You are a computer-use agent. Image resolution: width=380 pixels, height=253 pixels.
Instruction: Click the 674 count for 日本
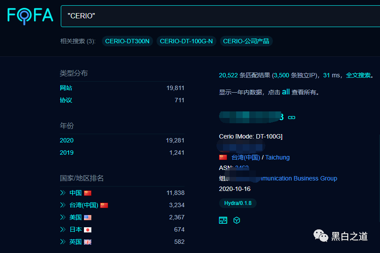179,229
